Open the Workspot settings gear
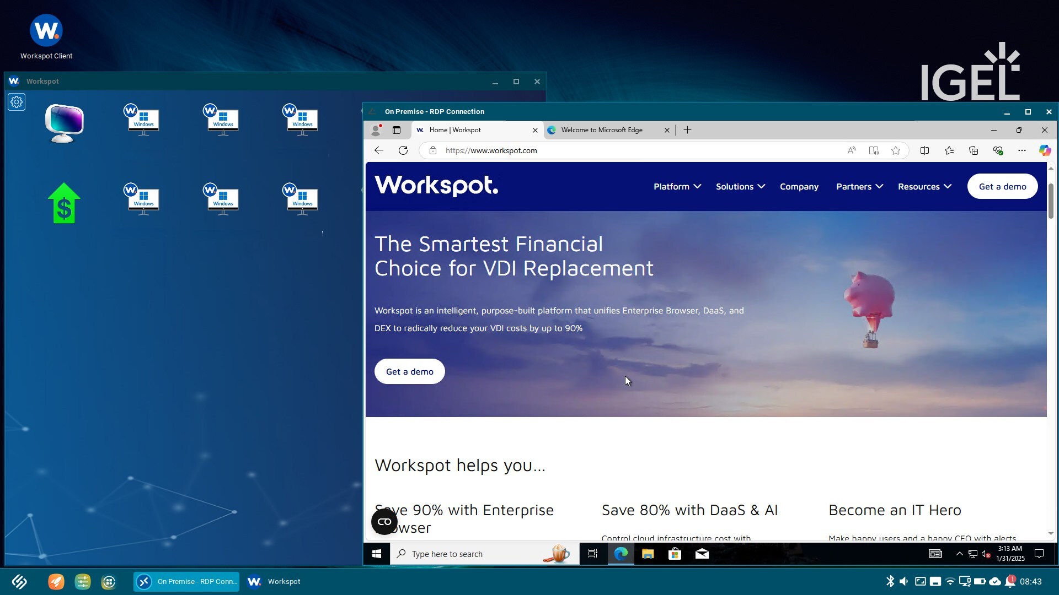The height and width of the screenshot is (595, 1059). (16, 102)
